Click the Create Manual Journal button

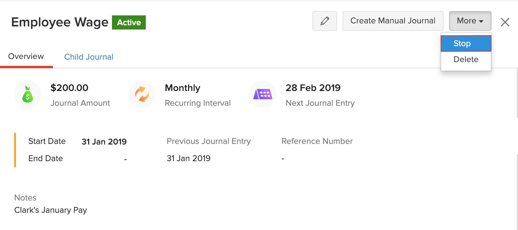[x=393, y=21]
